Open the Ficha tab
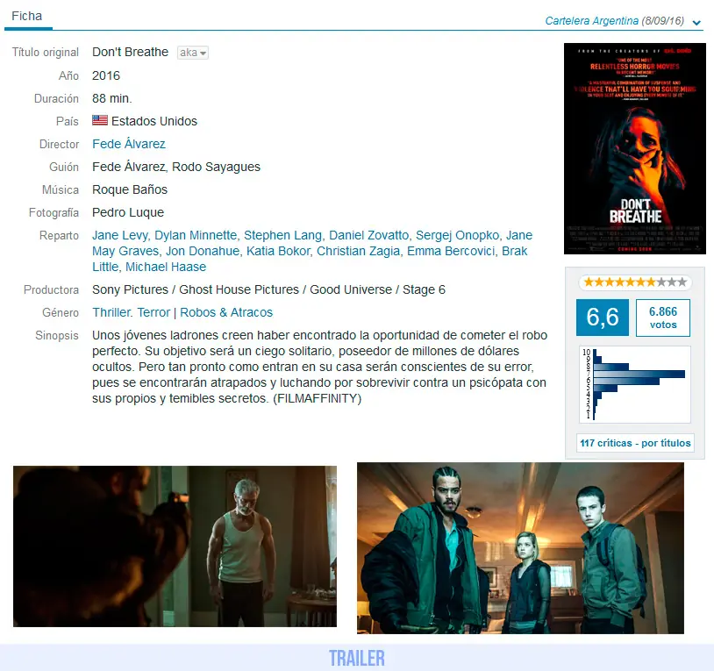714x671 pixels. pyautogui.click(x=27, y=17)
